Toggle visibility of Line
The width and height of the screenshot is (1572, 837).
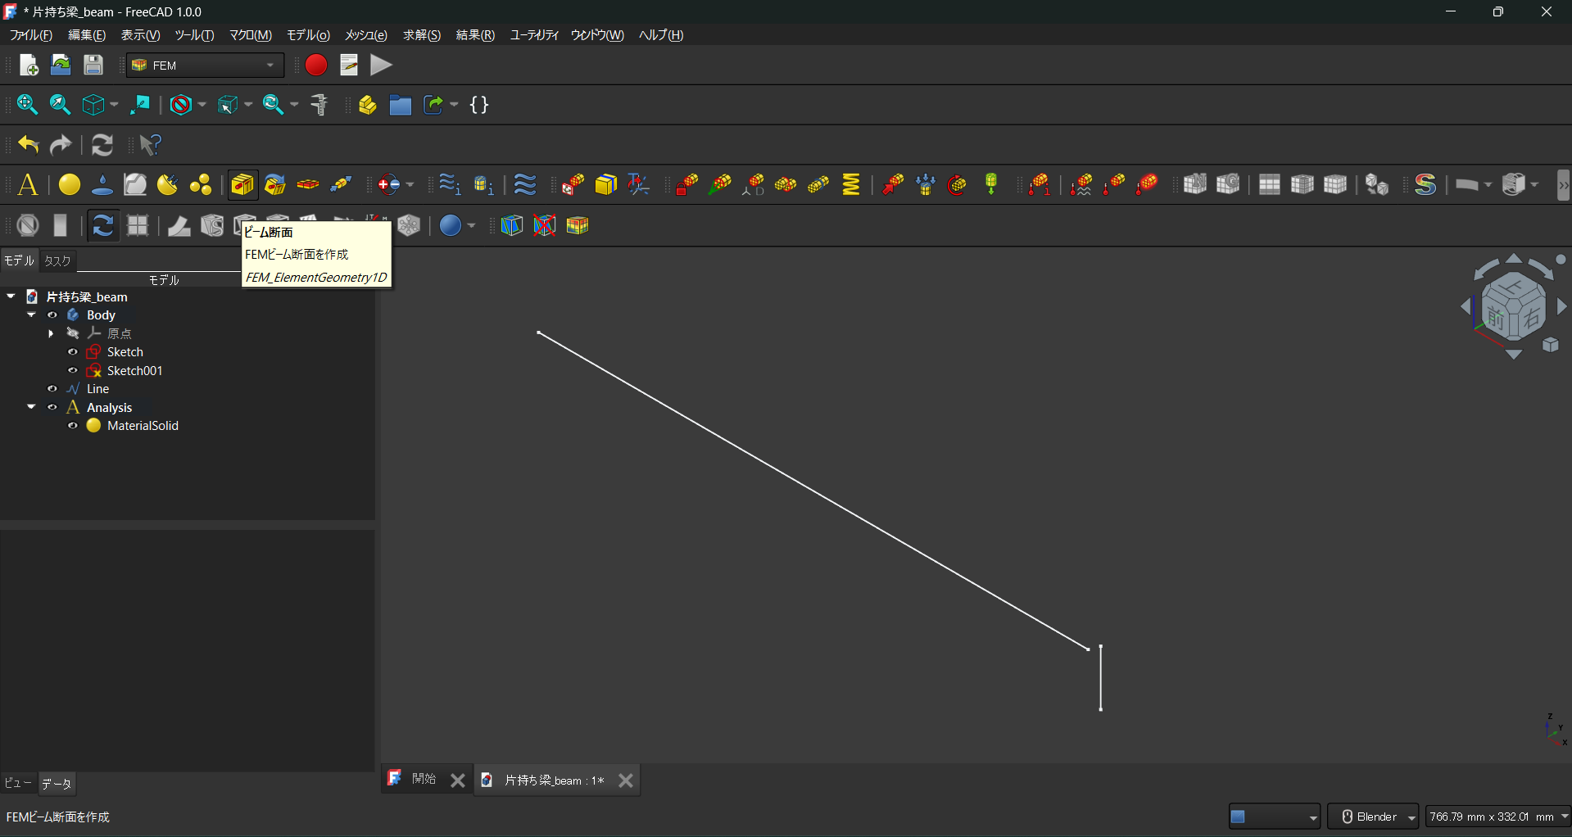point(52,389)
